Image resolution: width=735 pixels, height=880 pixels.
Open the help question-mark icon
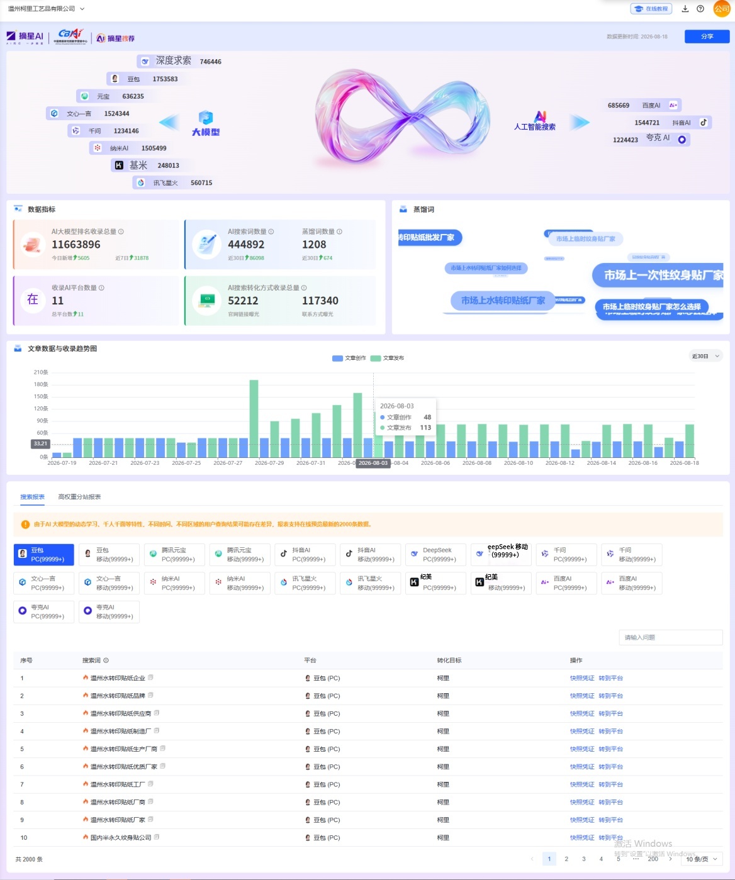700,9
